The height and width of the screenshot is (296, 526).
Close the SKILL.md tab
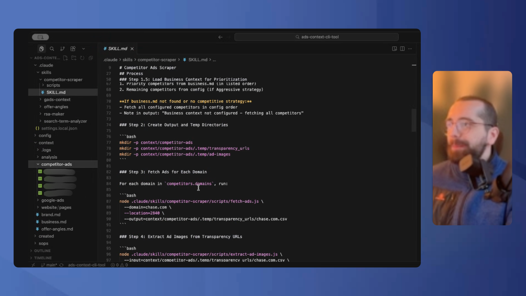coord(132,49)
